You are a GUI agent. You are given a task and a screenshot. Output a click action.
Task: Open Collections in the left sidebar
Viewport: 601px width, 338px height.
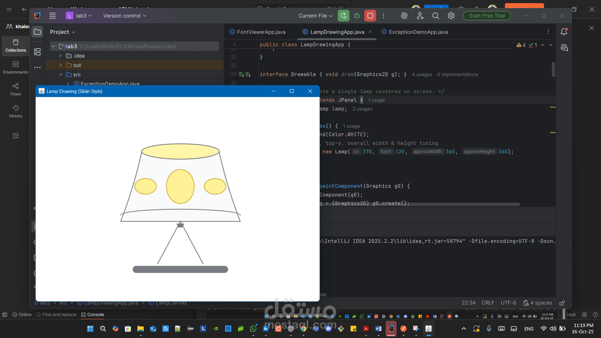click(x=16, y=46)
